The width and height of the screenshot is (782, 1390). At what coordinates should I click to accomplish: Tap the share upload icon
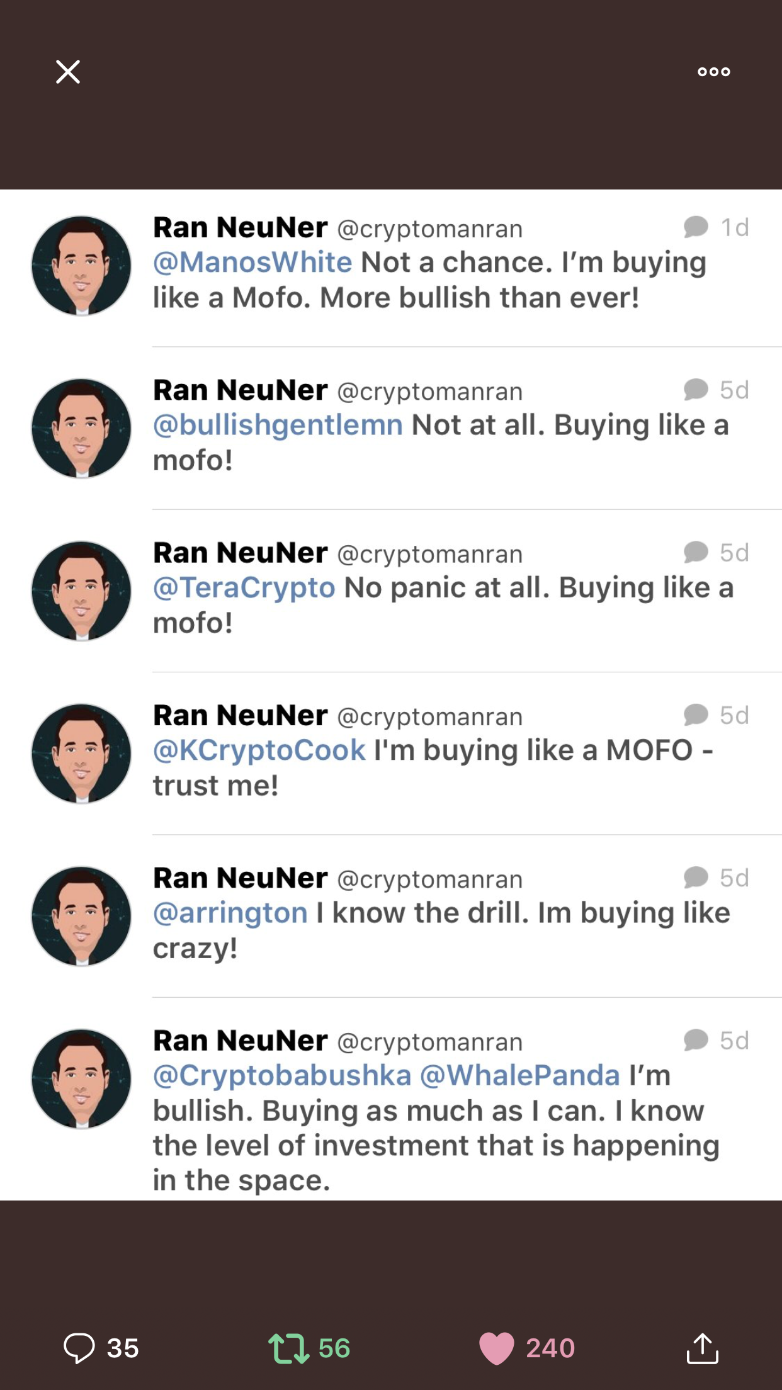point(702,1348)
